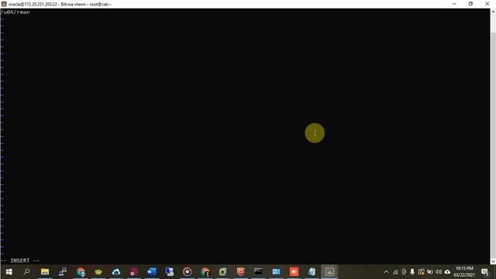Minimize the Bitvise xterm window

[x=454, y=4]
